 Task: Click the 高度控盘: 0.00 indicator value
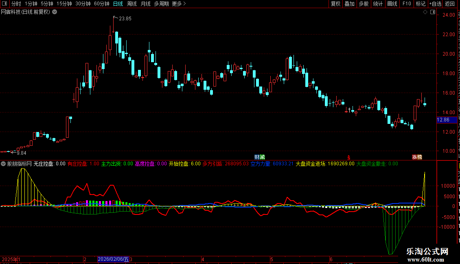coord(151,164)
